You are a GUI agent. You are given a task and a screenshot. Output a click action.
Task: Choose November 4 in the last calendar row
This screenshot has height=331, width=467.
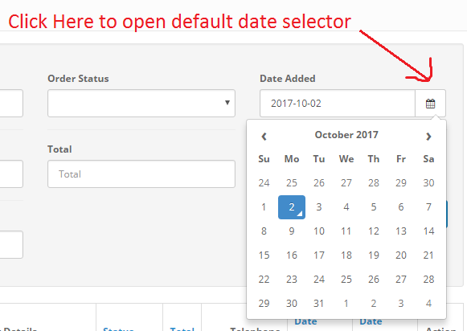click(x=428, y=304)
